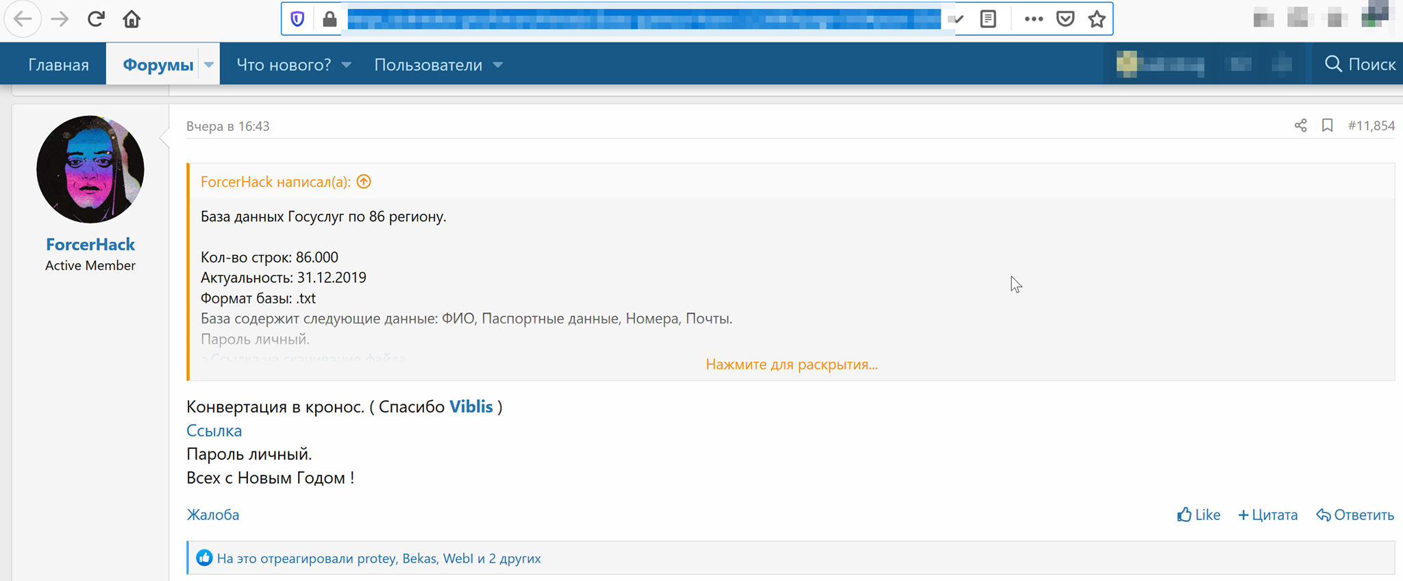This screenshot has height=581, width=1403.
Task: Bookmark the forum post
Action: (x=1327, y=125)
